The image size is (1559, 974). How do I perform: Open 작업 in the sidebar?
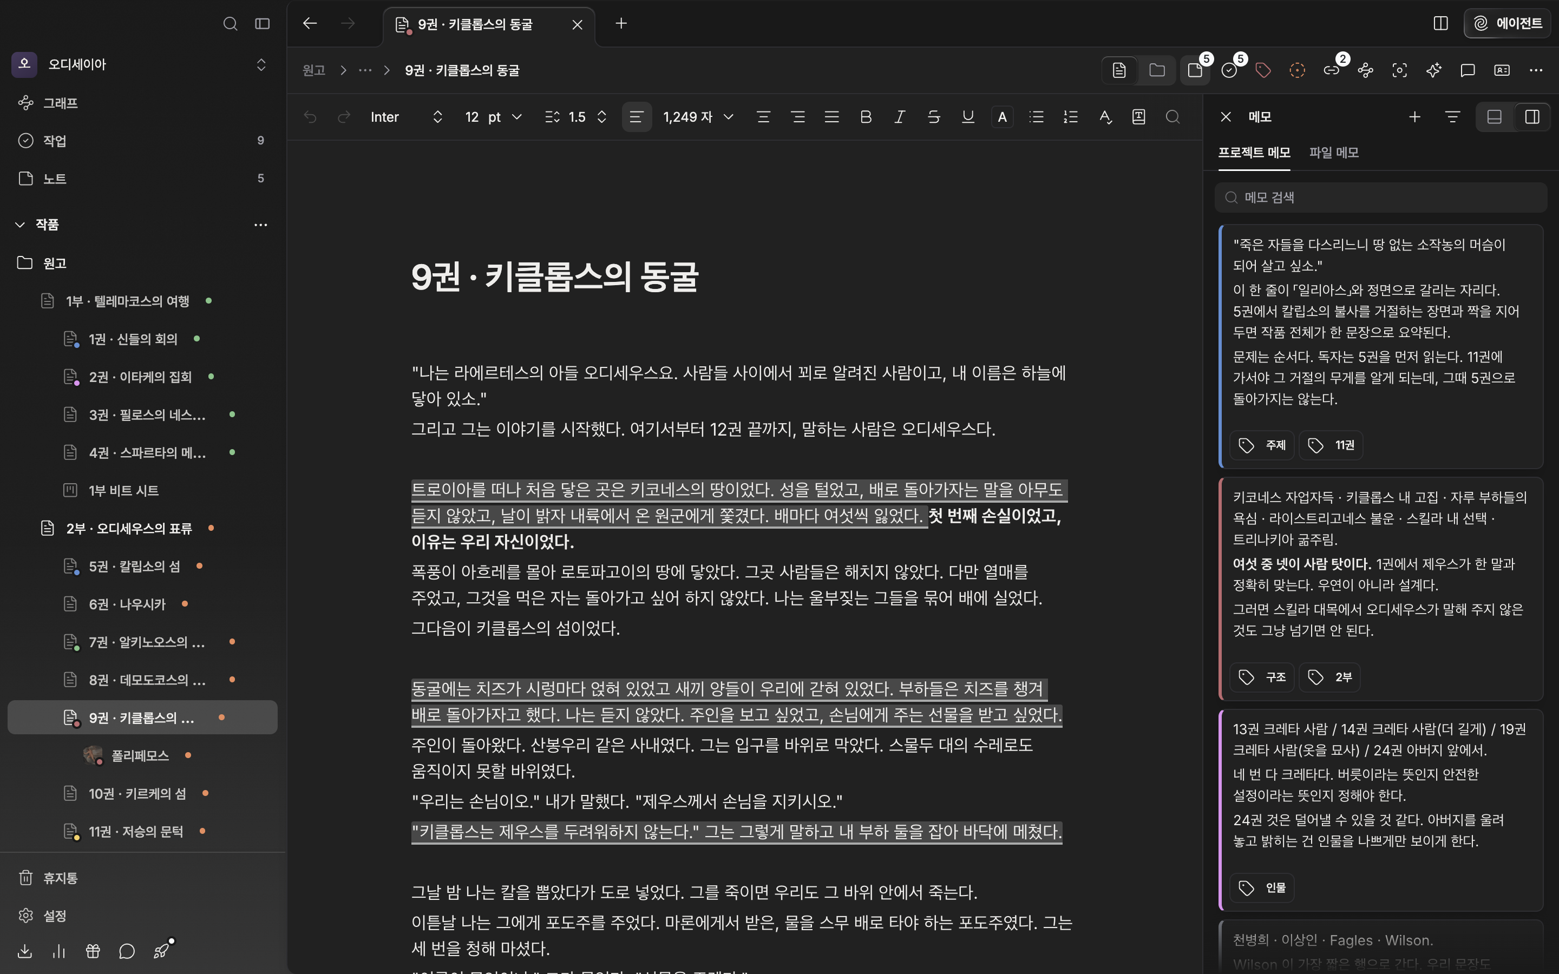[143, 141]
